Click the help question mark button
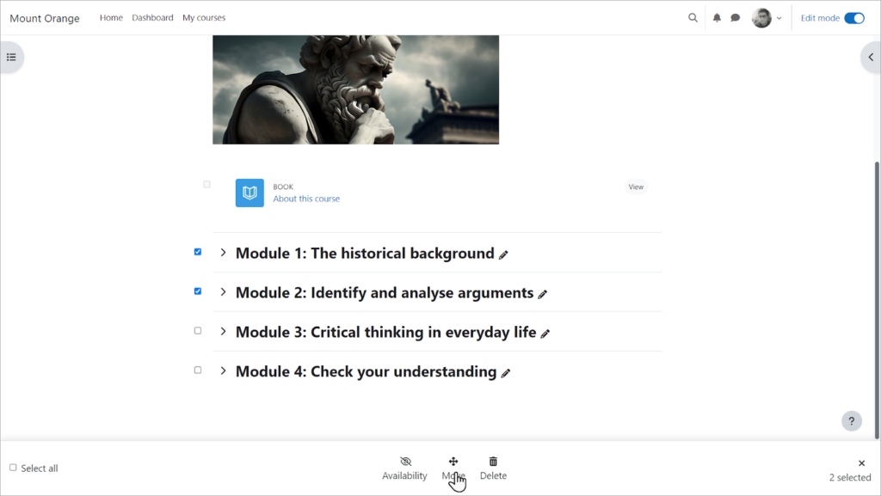881x496 pixels. coord(851,420)
